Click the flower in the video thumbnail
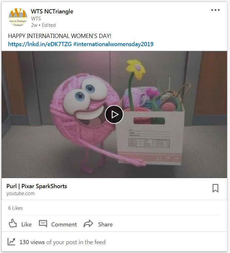 coord(136,69)
